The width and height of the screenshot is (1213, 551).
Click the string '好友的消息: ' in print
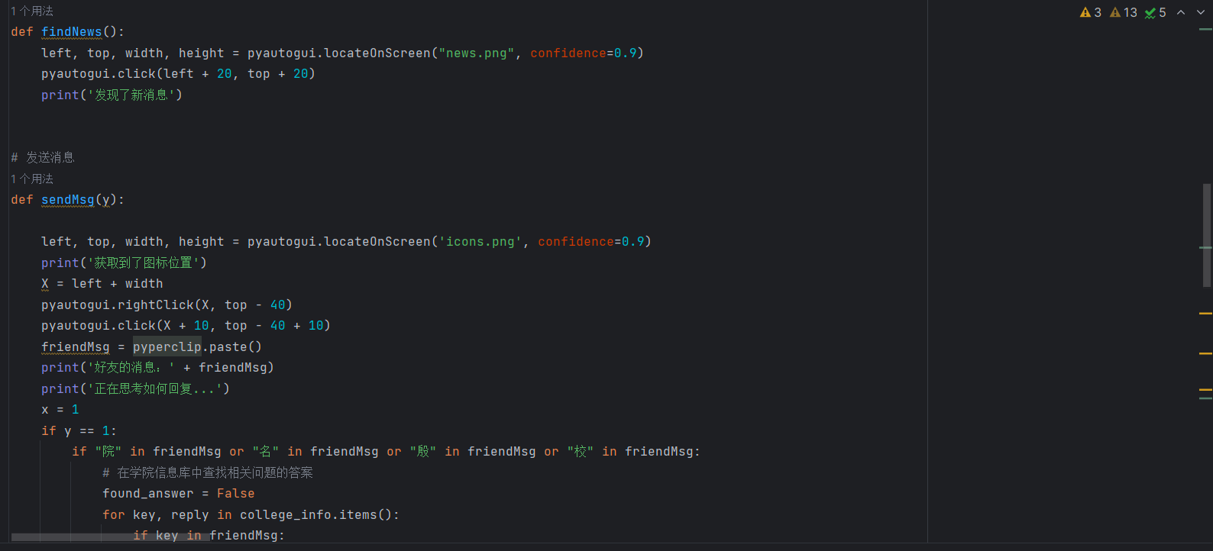(x=131, y=368)
